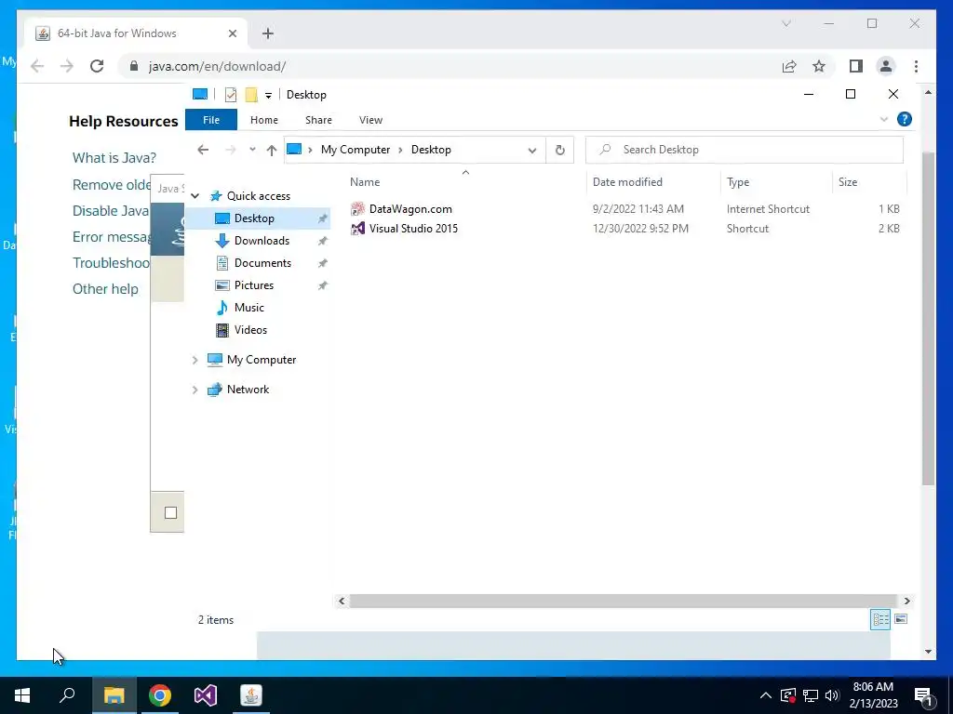Image resolution: width=953 pixels, height=714 pixels.
Task: Switch to the Share ribbon tab
Action: pyautogui.click(x=318, y=120)
